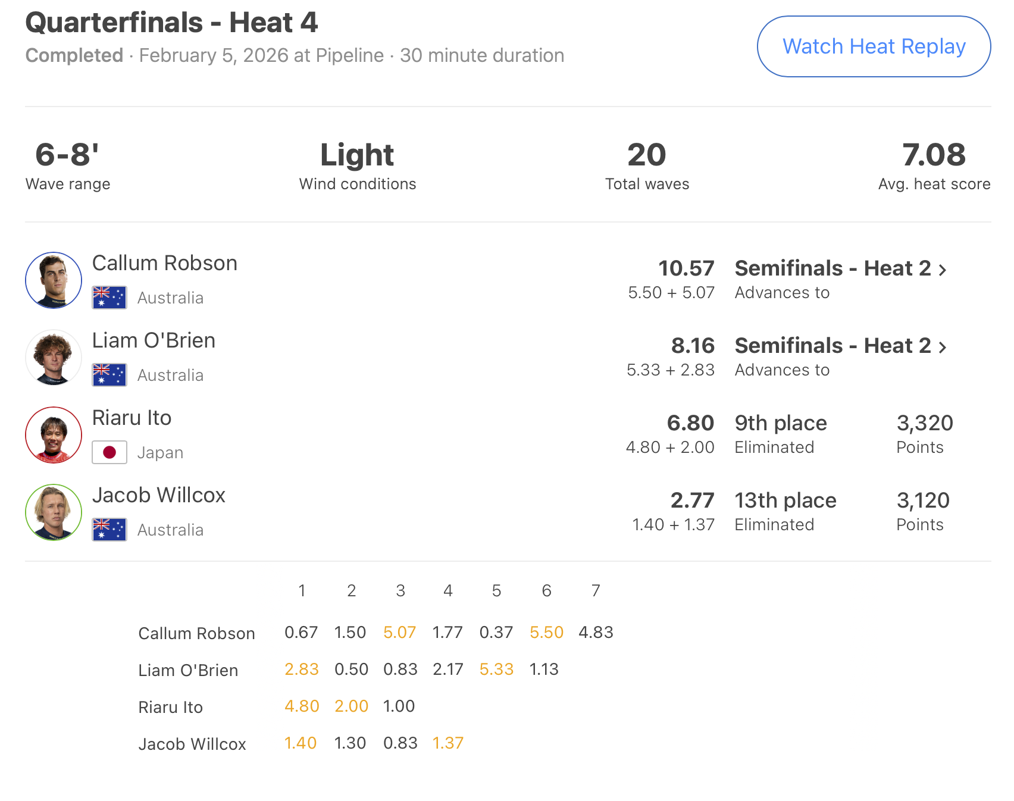Open Semifinals Heat 2 link for Liam O'Brien
Image resolution: width=1014 pixels, height=801 pixels.
[833, 346]
